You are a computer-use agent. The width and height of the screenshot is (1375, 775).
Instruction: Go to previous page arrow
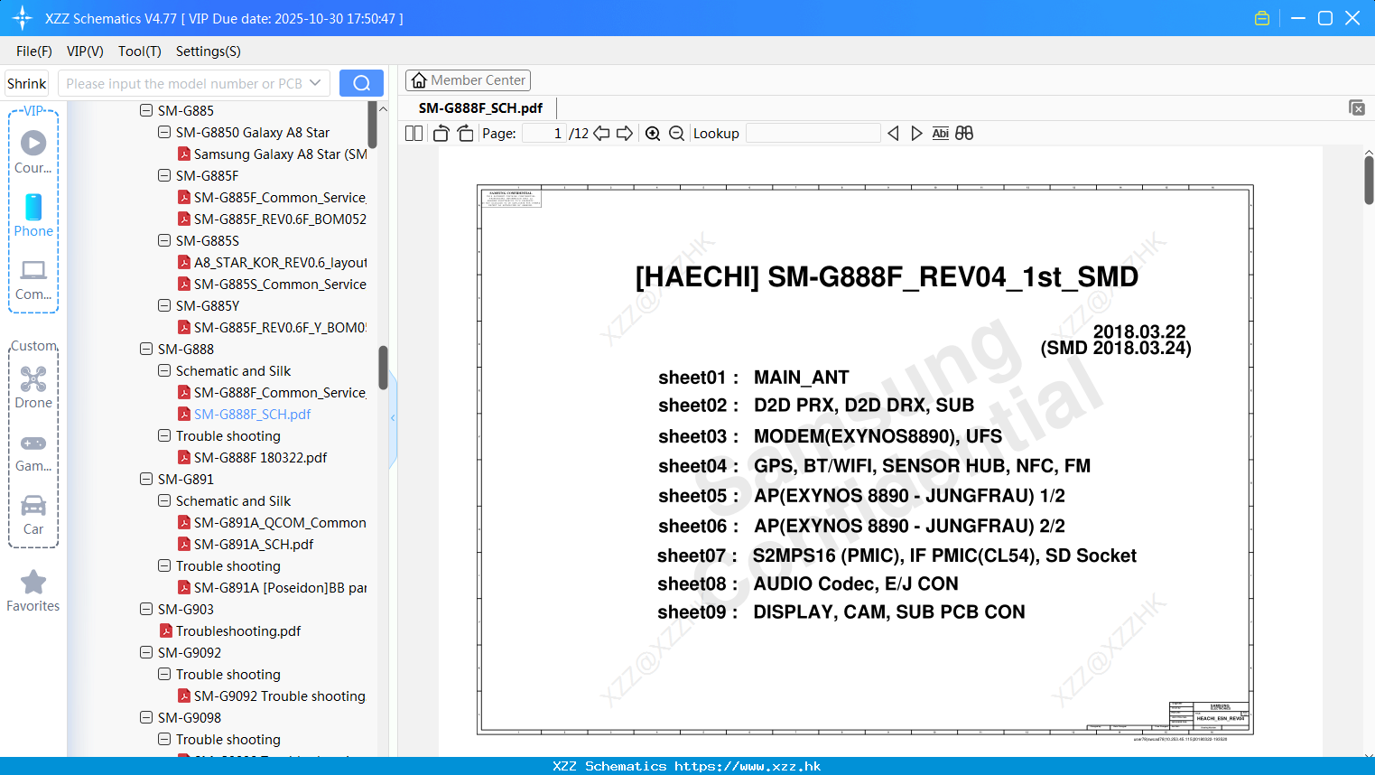601,134
